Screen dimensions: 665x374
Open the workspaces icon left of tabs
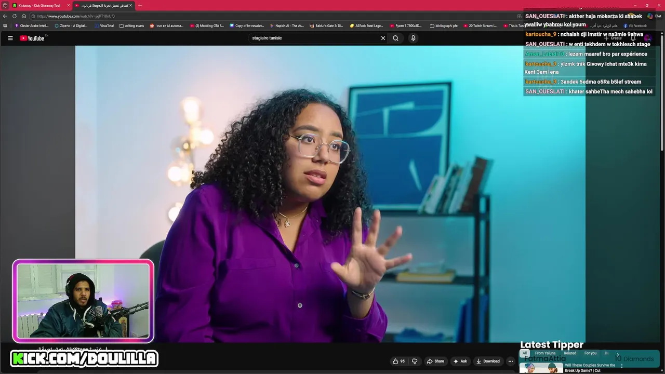pyautogui.click(x=5, y=5)
